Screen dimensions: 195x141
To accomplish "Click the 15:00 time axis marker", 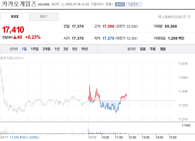I will [x=173, y=137].
